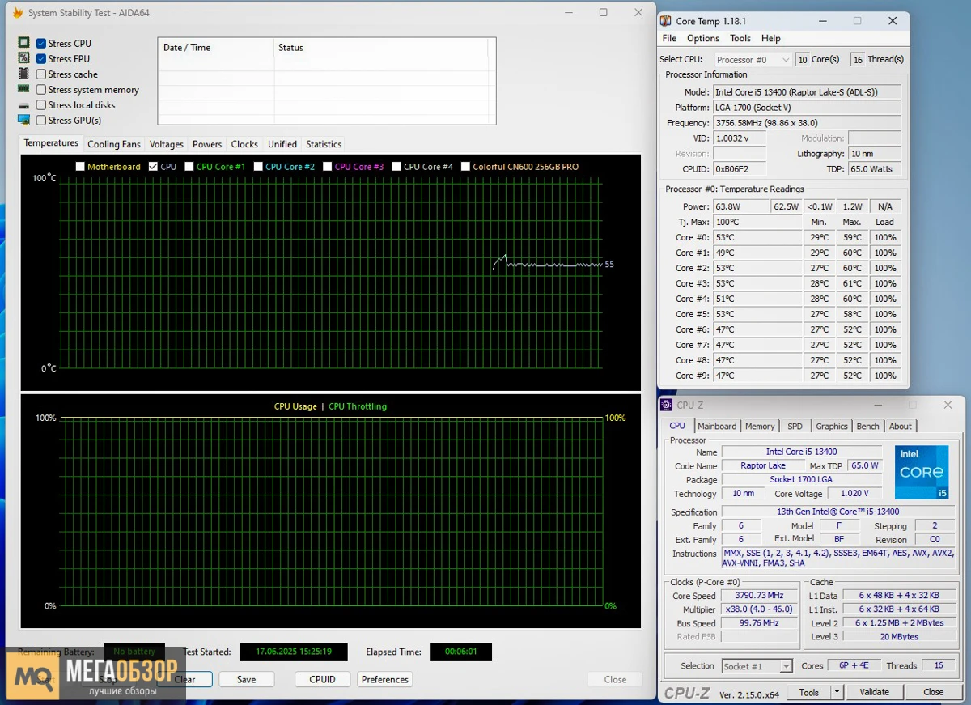Click the Tools button in CPU-Z
The width and height of the screenshot is (971, 705).
coord(809,692)
